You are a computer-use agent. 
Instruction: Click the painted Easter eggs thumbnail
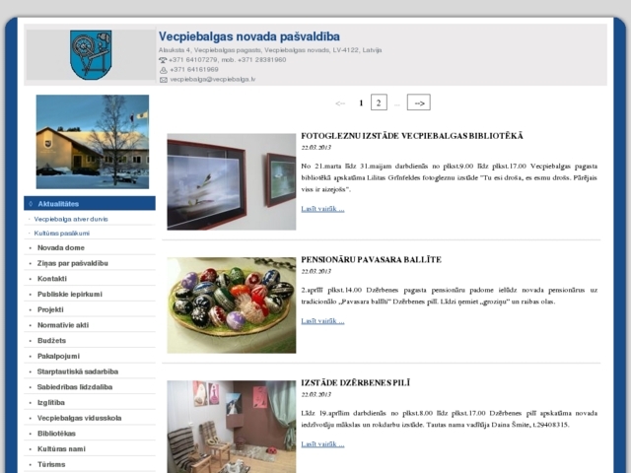click(x=231, y=304)
